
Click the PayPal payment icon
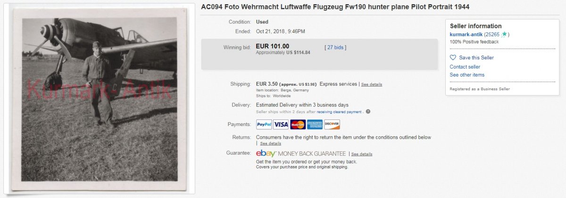tap(264, 125)
